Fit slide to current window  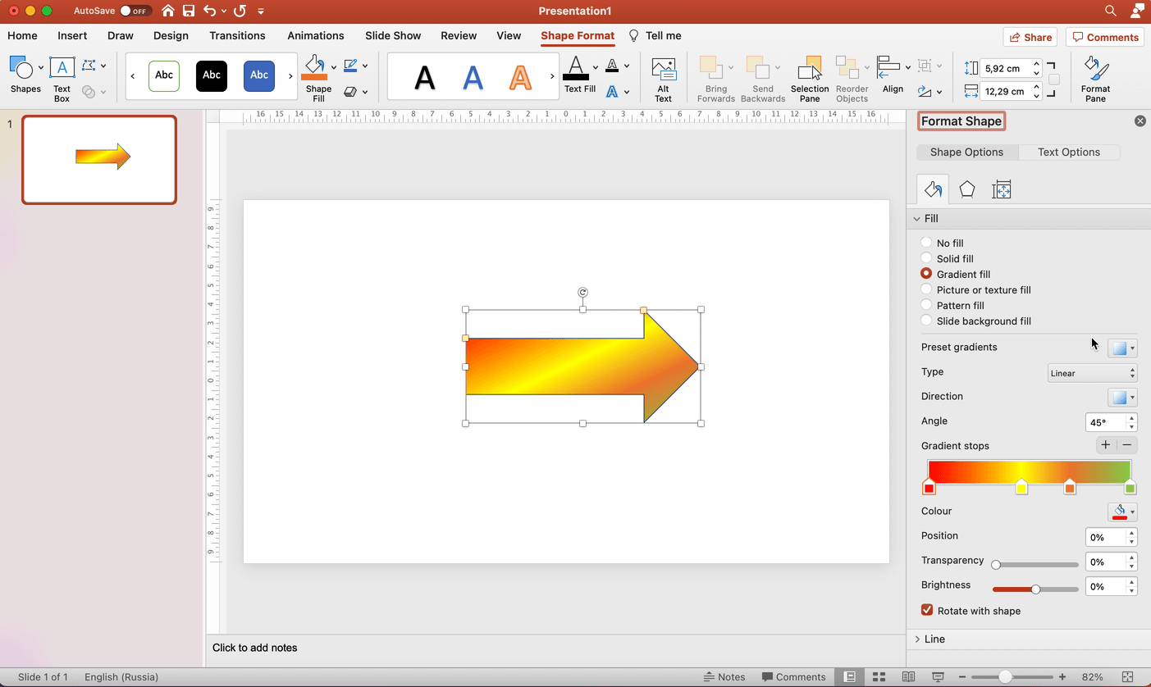point(1128,677)
